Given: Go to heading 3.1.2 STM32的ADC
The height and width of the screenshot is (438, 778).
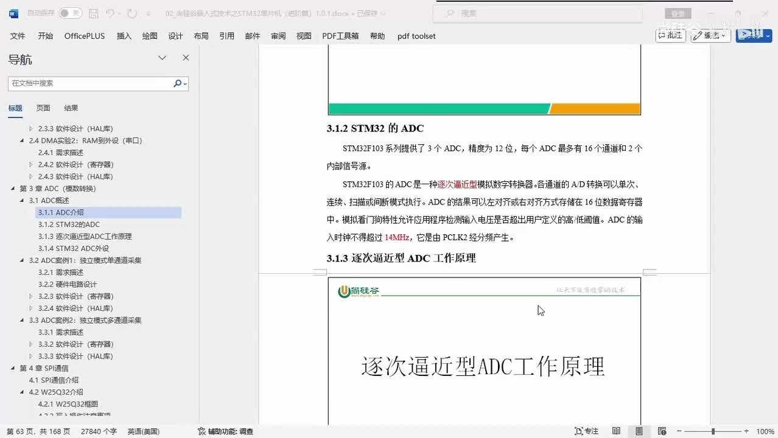Looking at the screenshot, I should [69, 224].
